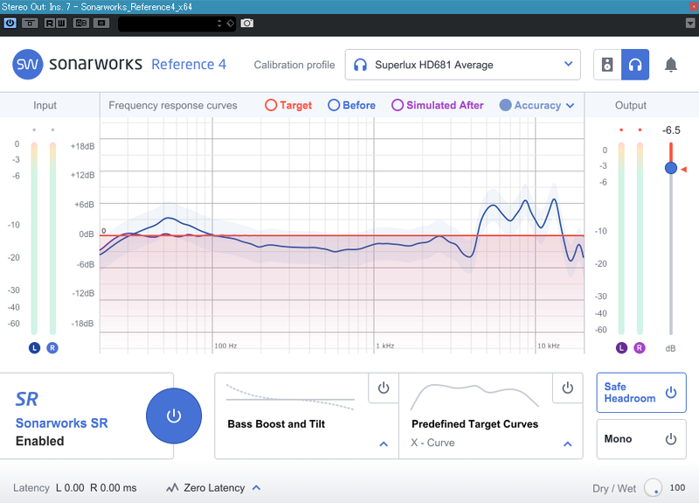This screenshot has width=699, height=503.
Task: Toggle the Before curve display
Action: pyautogui.click(x=352, y=105)
